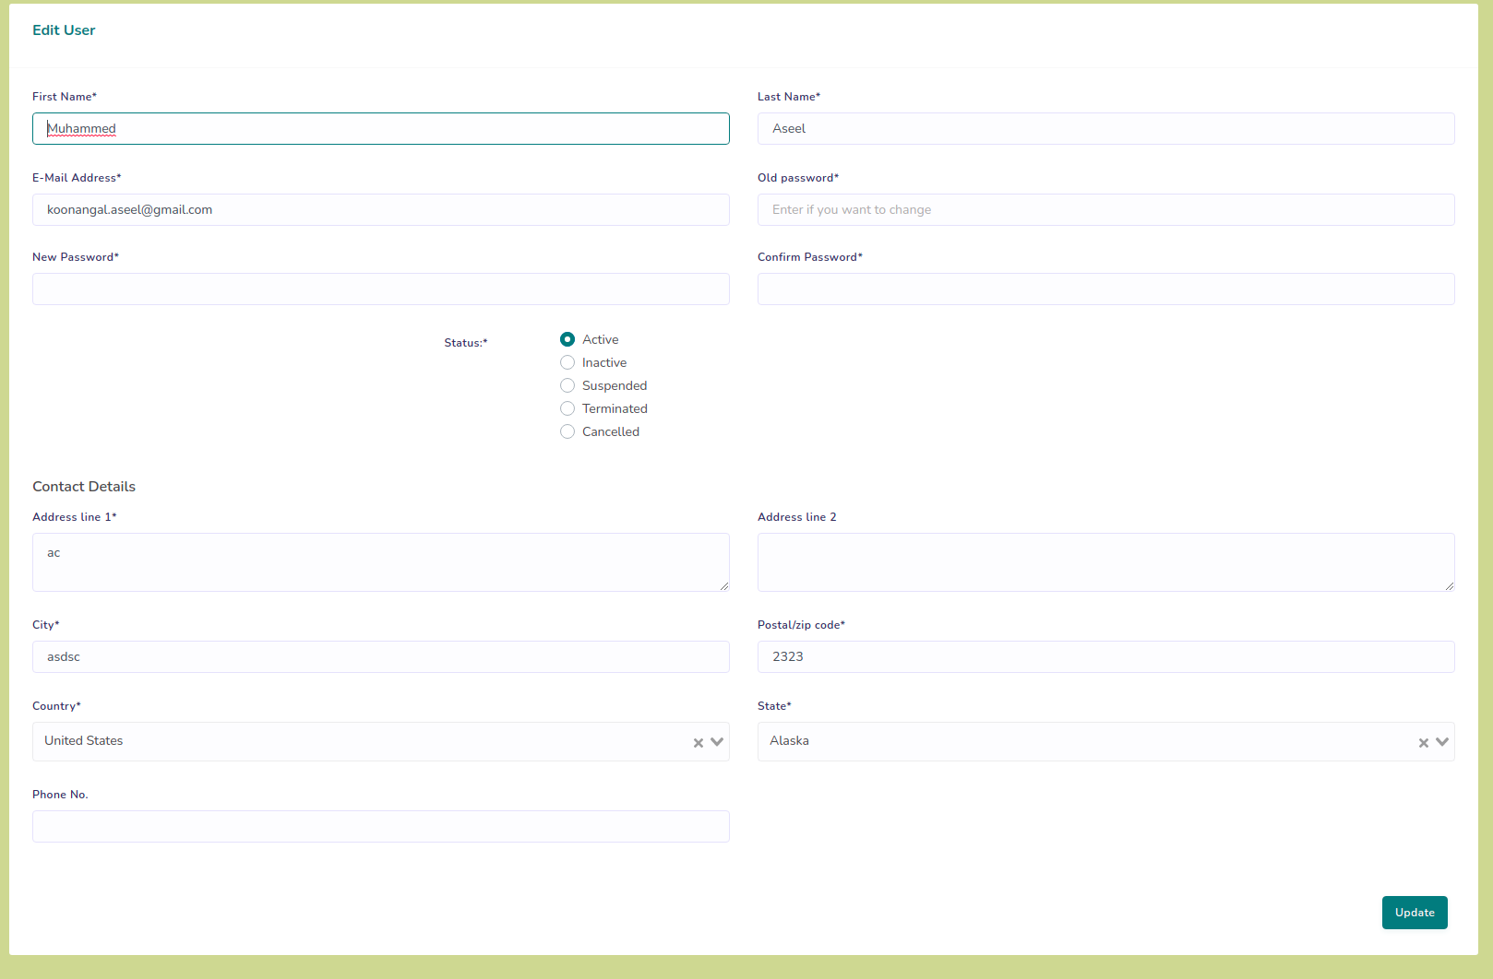1493x979 pixels.
Task: Click the First Name input field
Action: 380,129
